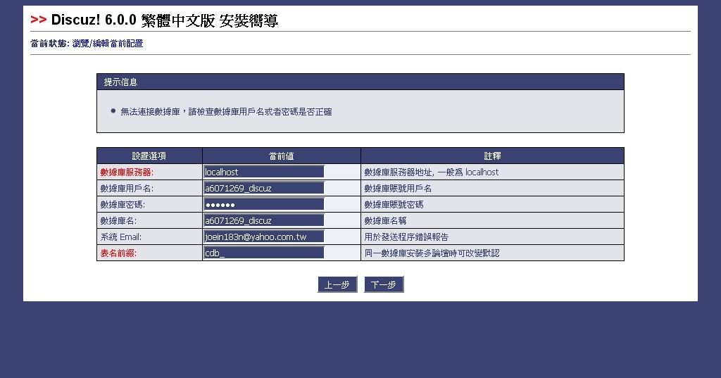Click the red 表名前綴 label
721x378 pixels.
[118, 253]
